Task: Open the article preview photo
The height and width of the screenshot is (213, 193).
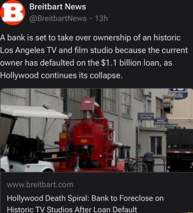Action: click(x=96, y=130)
